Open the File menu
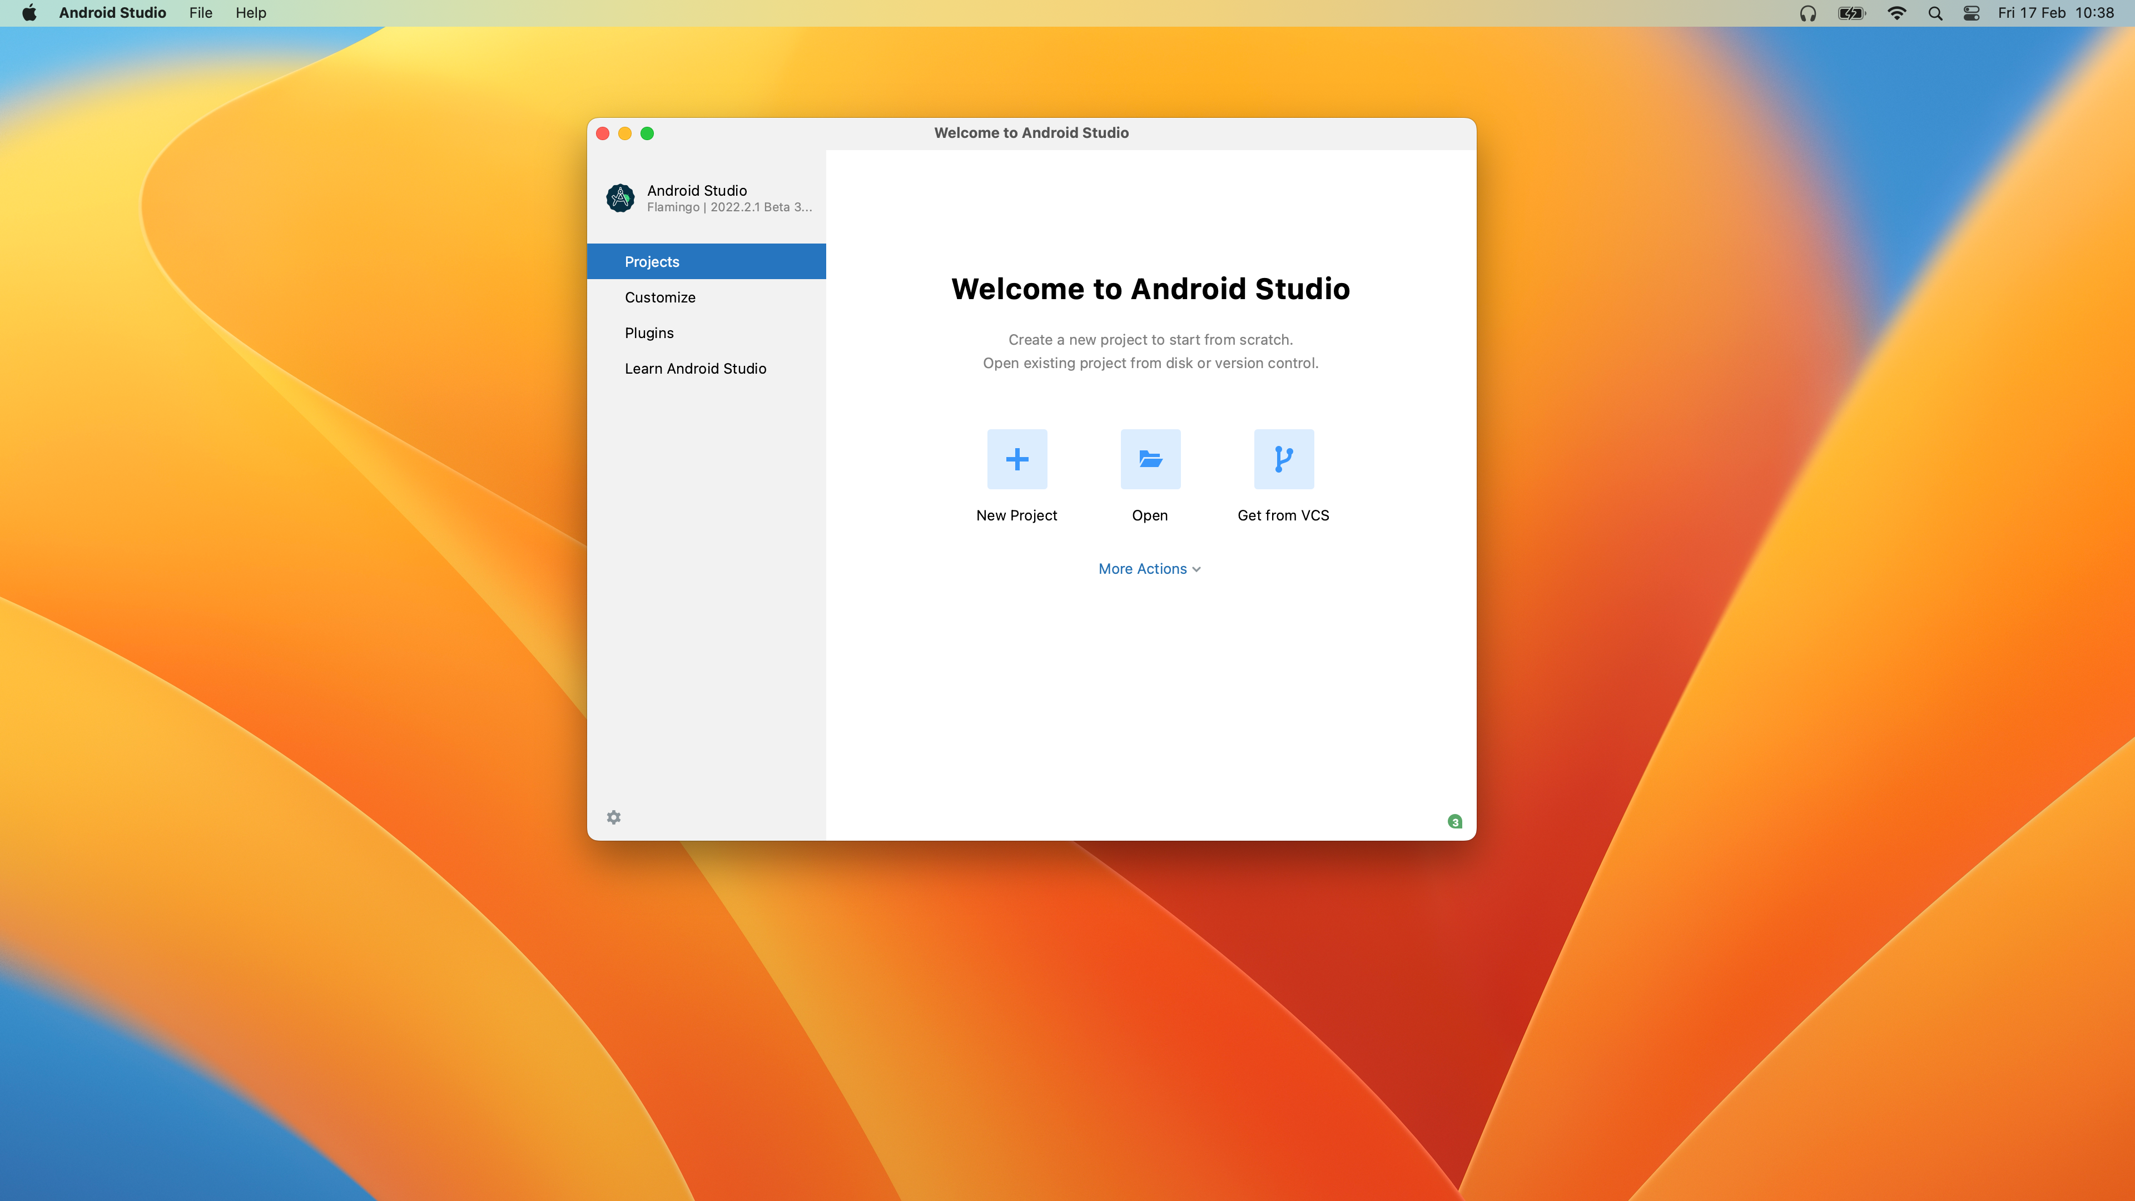 point(201,13)
